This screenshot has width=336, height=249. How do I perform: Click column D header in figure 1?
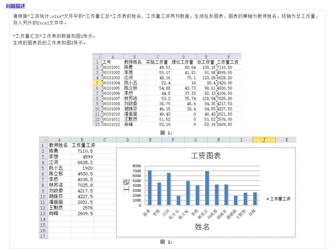184,57
